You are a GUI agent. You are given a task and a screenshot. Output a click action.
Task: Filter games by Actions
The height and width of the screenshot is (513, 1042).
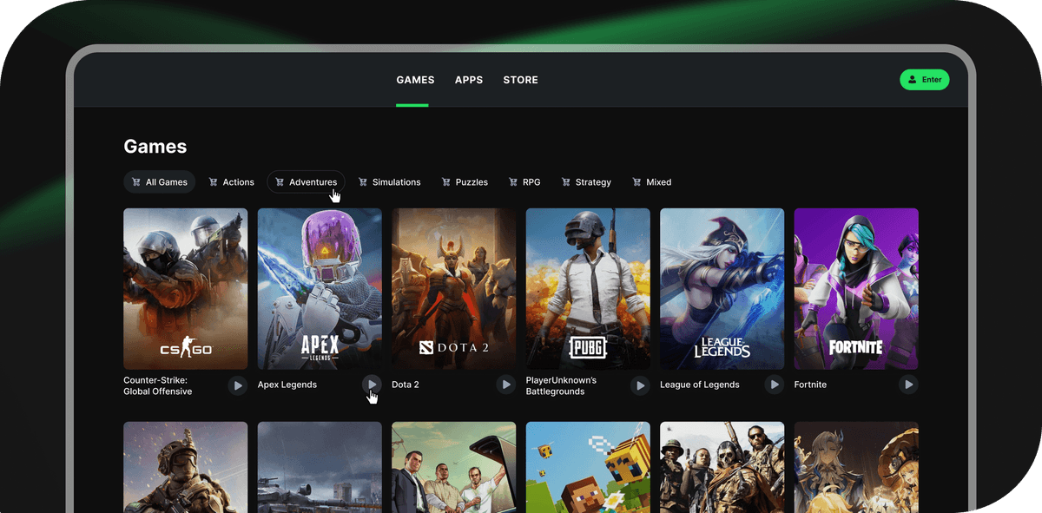point(232,182)
